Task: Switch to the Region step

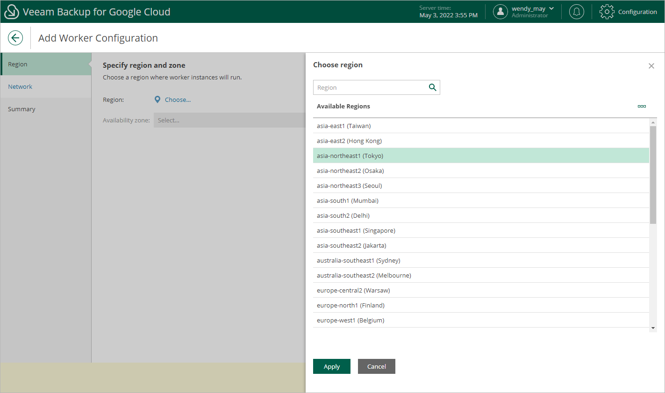Action: click(x=46, y=64)
